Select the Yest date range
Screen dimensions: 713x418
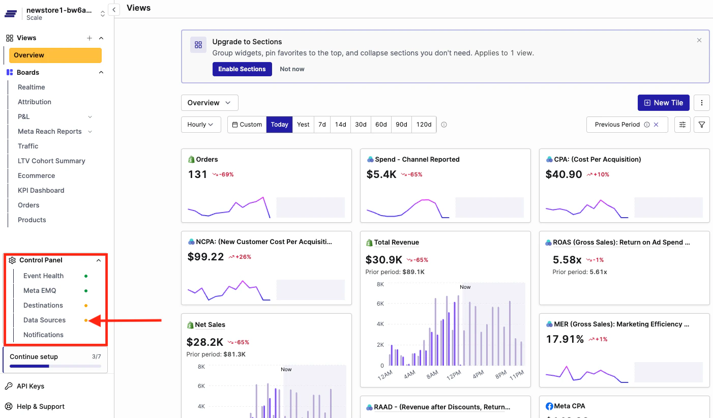click(304, 125)
